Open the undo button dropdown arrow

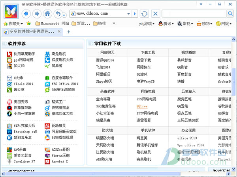(x=64, y=15)
